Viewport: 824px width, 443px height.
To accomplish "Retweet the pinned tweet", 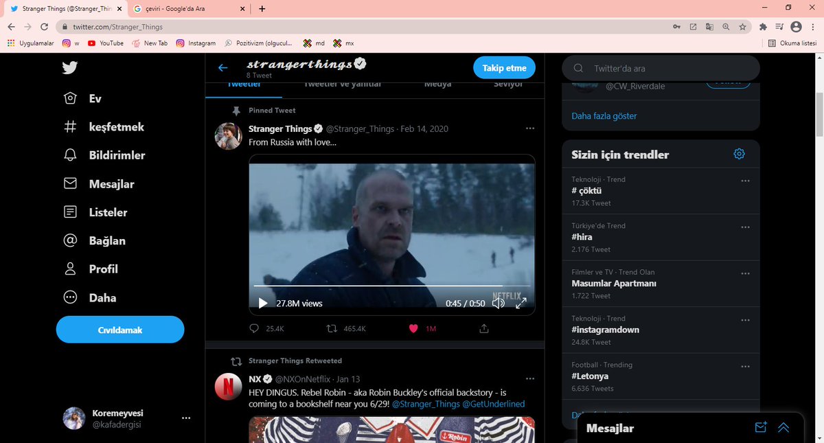I will pyautogui.click(x=332, y=329).
